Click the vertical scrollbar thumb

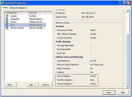pos(128,59)
